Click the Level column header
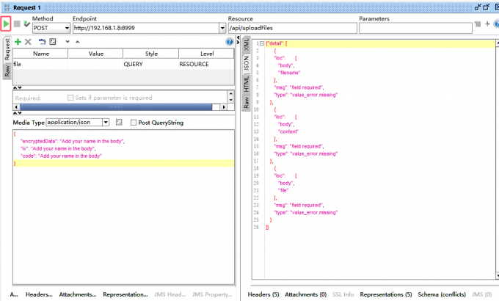The height and width of the screenshot is (301, 499). point(206,54)
